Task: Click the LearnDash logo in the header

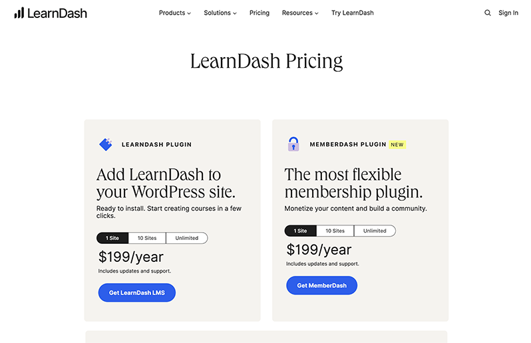Action: (x=50, y=13)
